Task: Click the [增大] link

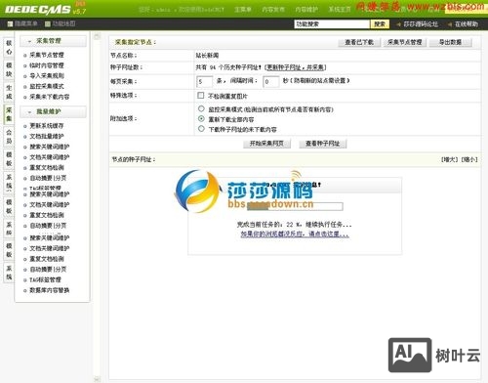Action: tap(450, 159)
